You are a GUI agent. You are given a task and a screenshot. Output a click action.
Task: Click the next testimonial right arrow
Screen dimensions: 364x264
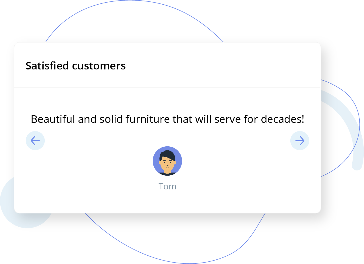tap(300, 141)
